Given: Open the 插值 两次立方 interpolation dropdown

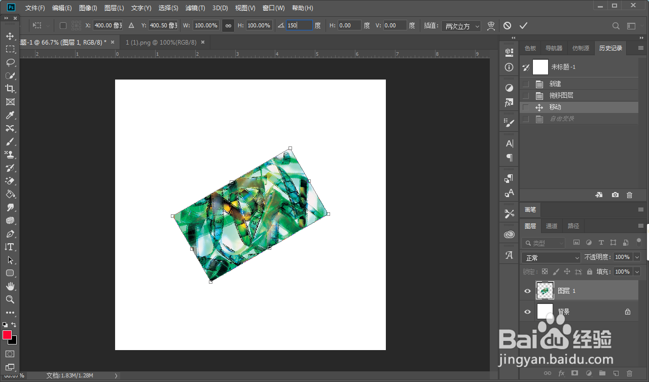Looking at the screenshot, I should coord(461,26).
